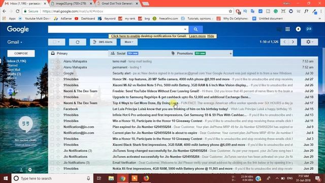This screenshot has width=325, height=183.
Task: Click the browser back arrow
Action: tap(5, 11)
